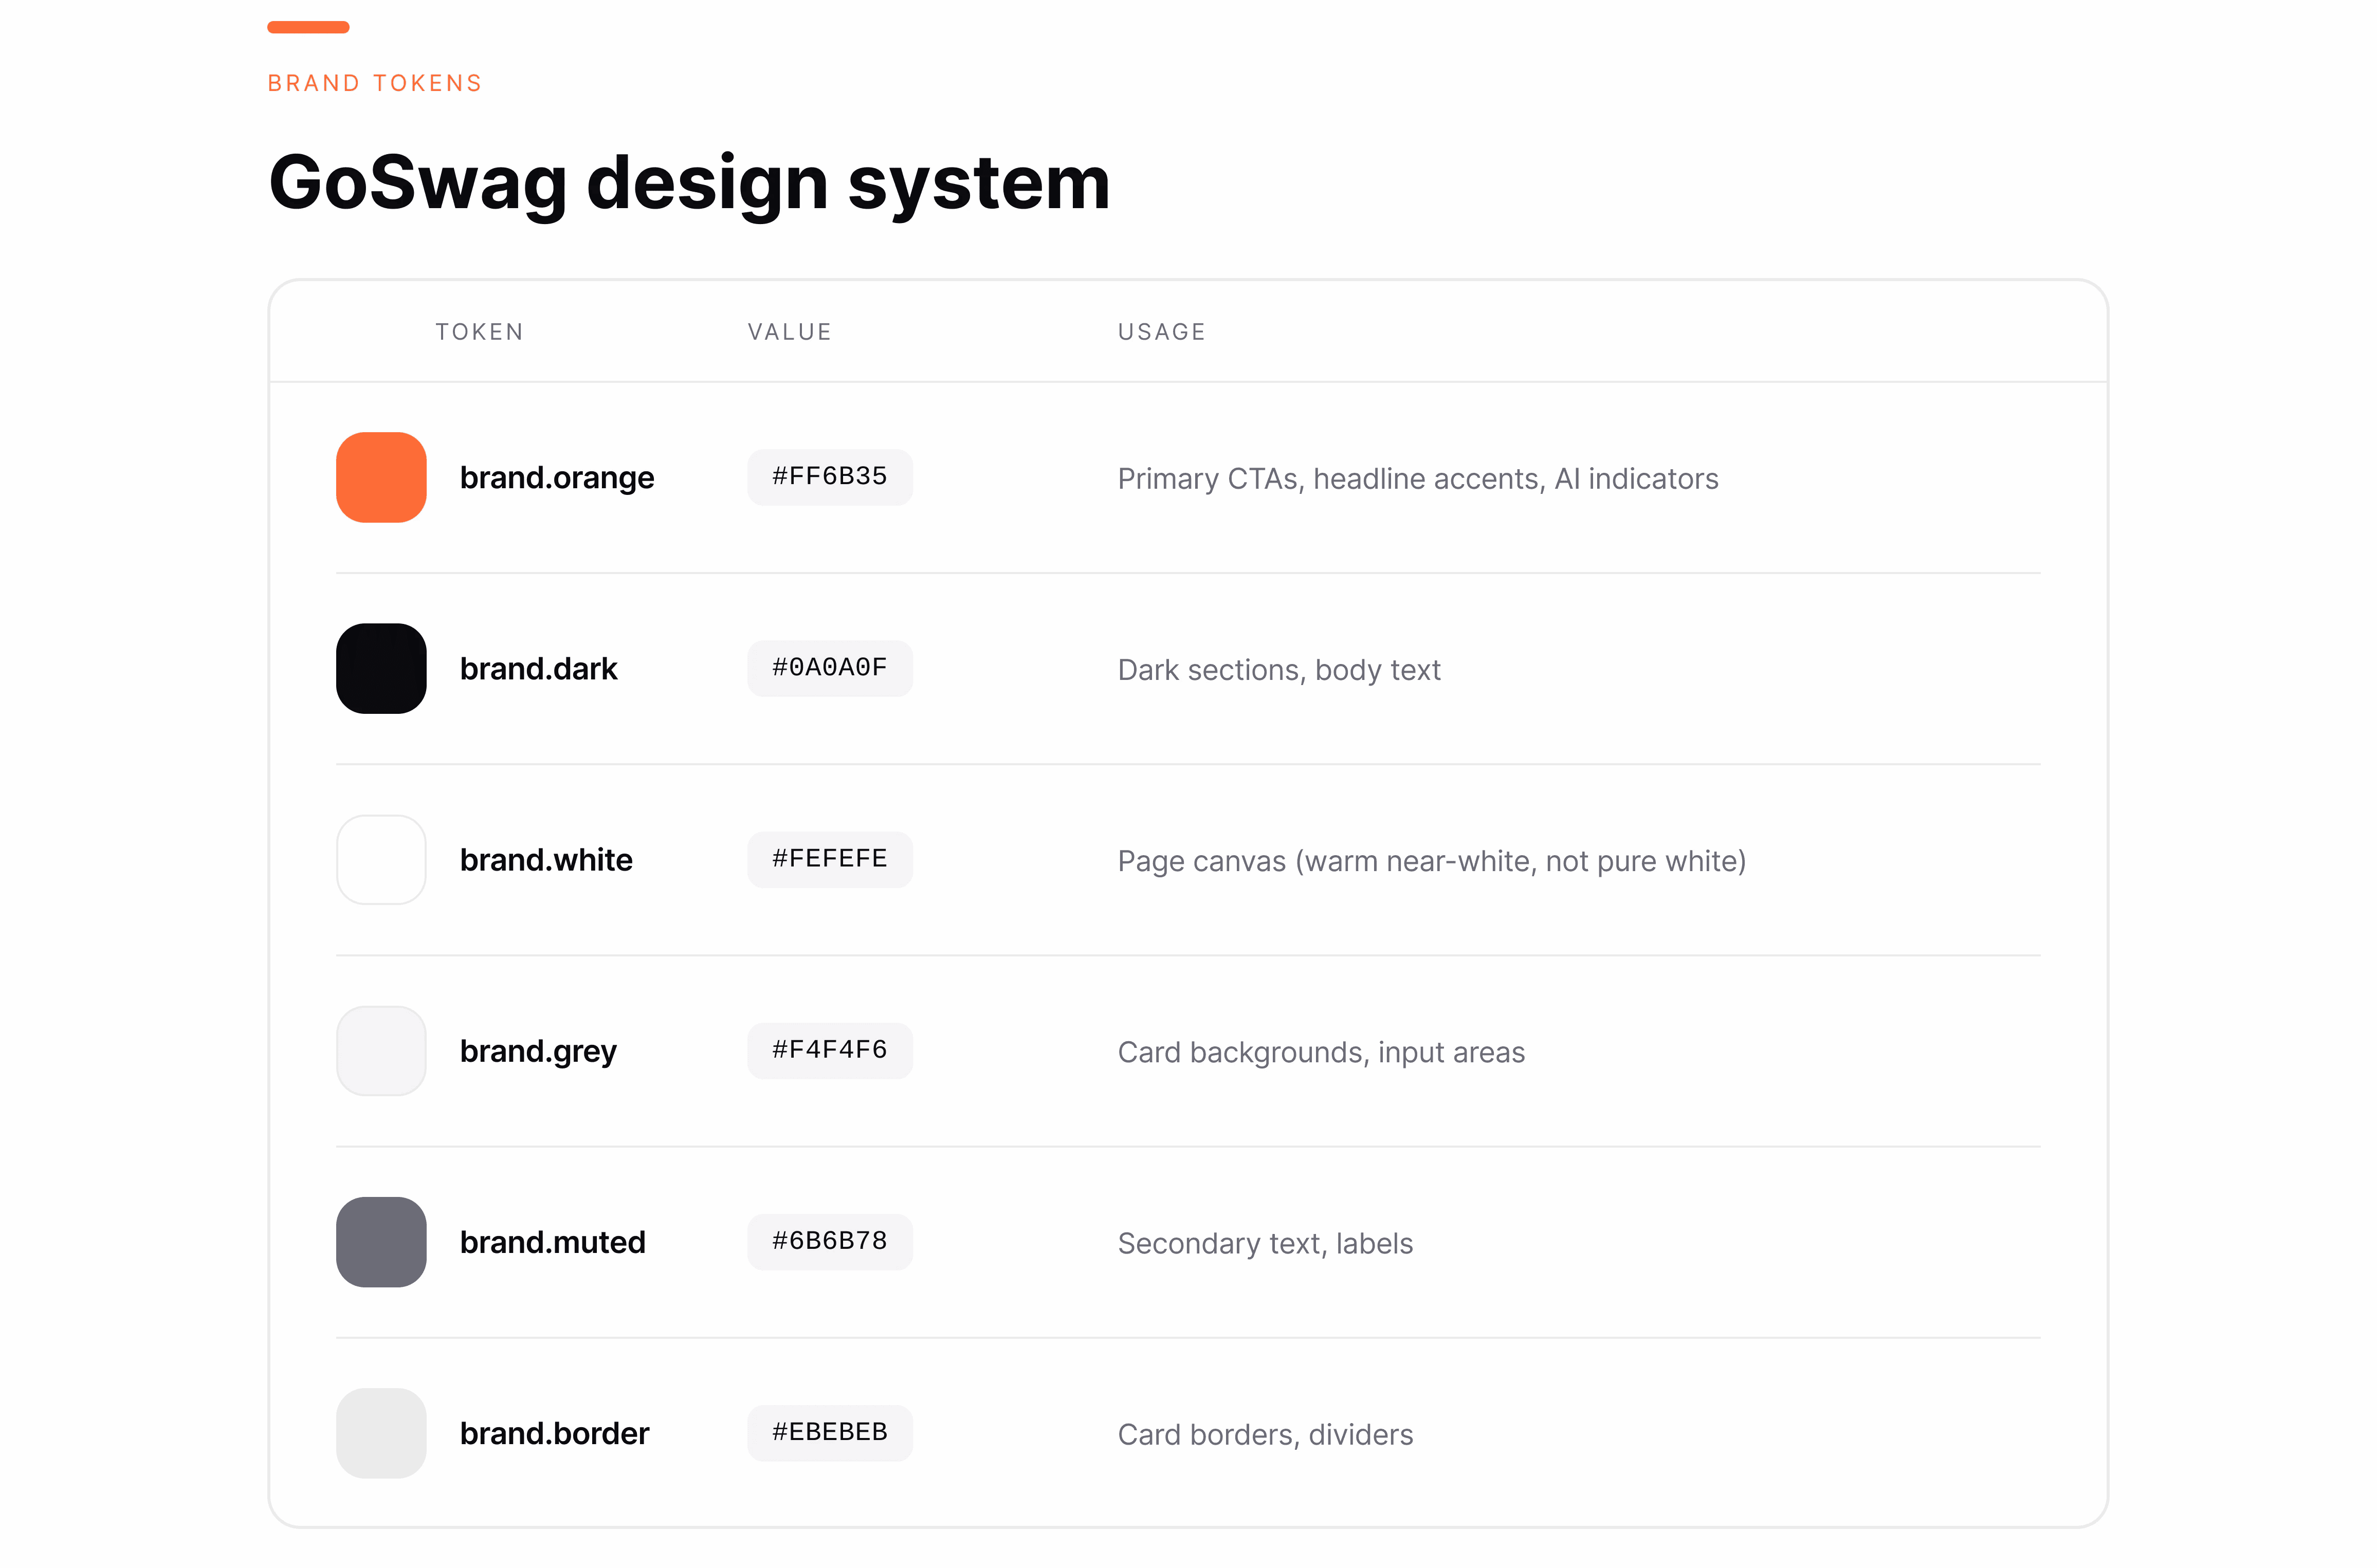Select the #EBEBEB hex value chip
This screenshot has width=2377, height=1568.
(830, 1433)
